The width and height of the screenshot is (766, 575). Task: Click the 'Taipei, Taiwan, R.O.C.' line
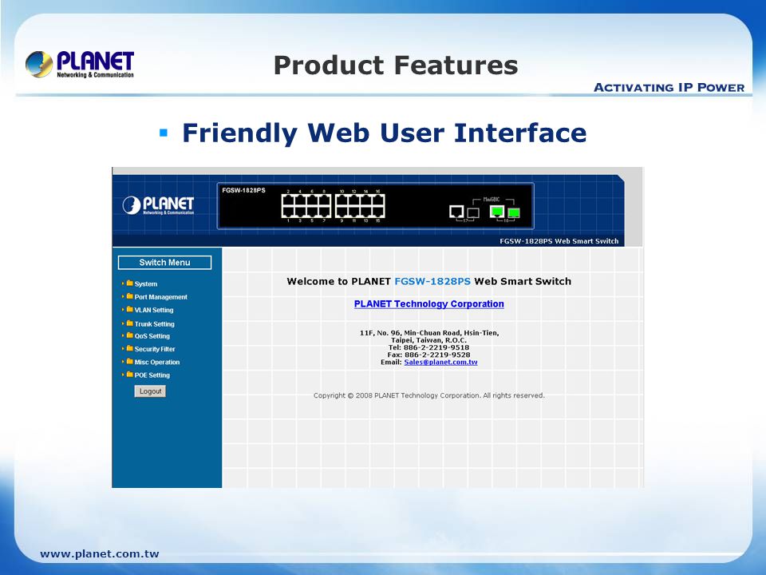(429, 340)
